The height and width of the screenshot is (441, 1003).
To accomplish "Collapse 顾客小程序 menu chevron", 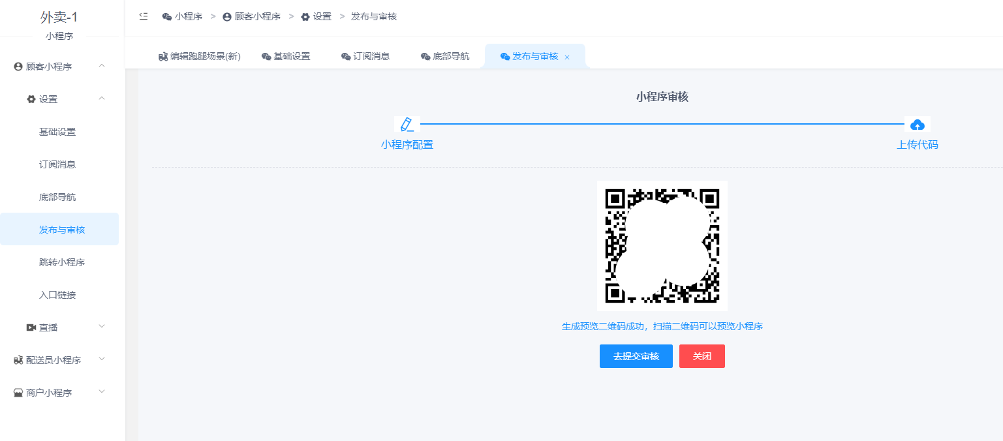I will [102, 66].
